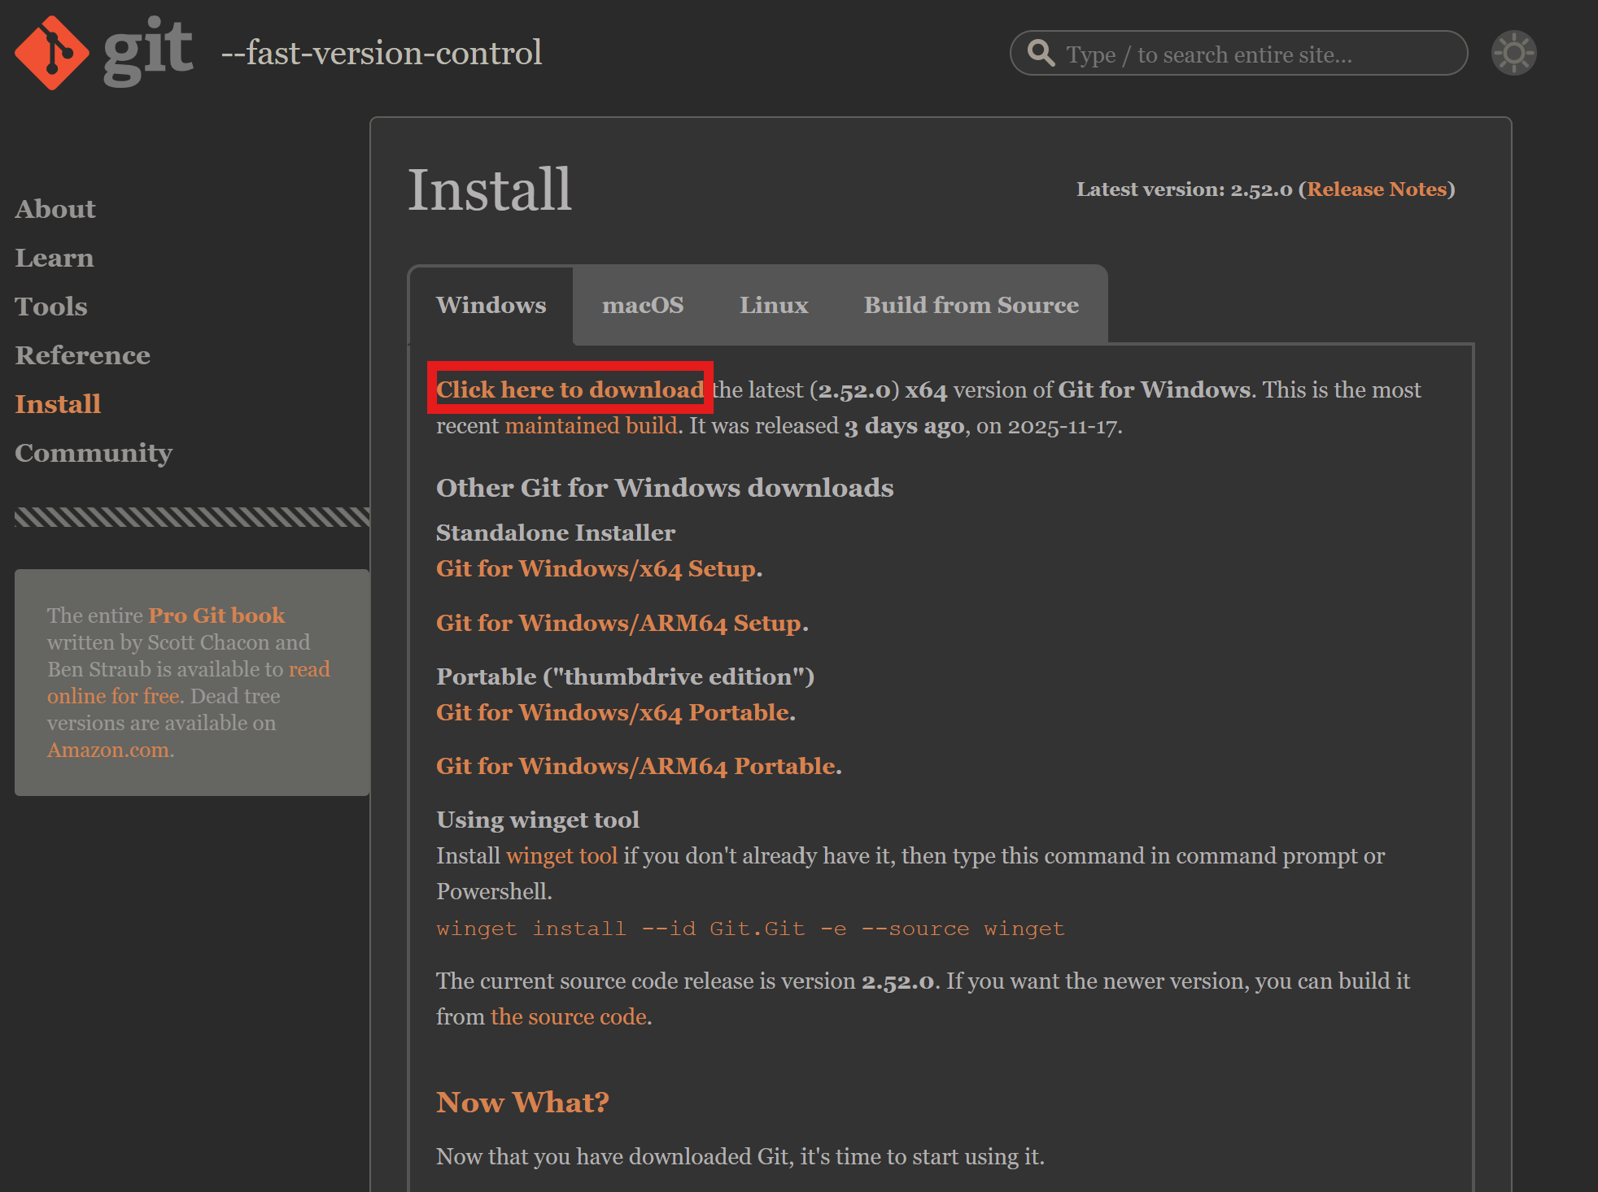Click the winget install command text
Screen dimensions: 1598x1192
point(750,929)
